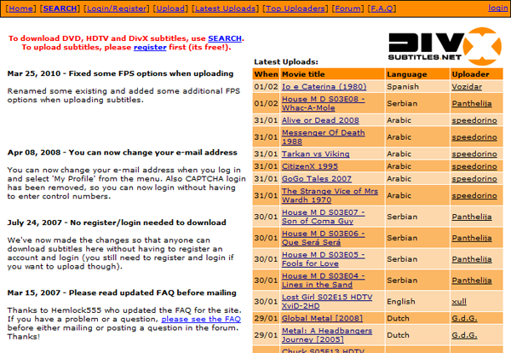The image size is (511, 353).
Task: View Panthelija uploader for S03E06 row
Action: (x=472, y=238)
